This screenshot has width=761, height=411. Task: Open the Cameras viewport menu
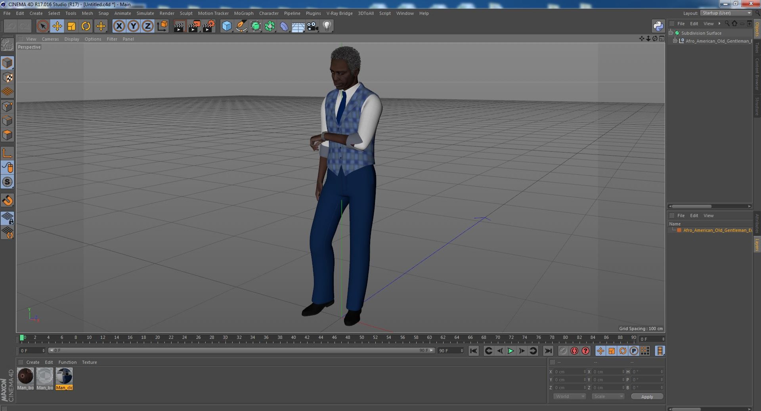point(50,39)
